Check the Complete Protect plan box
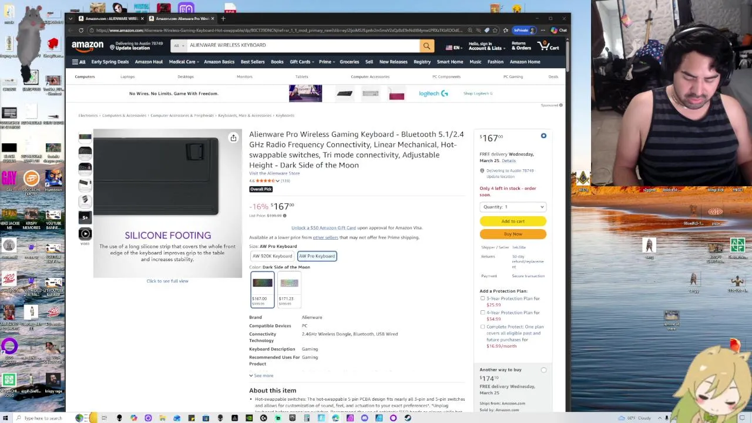 coord(483,327)
